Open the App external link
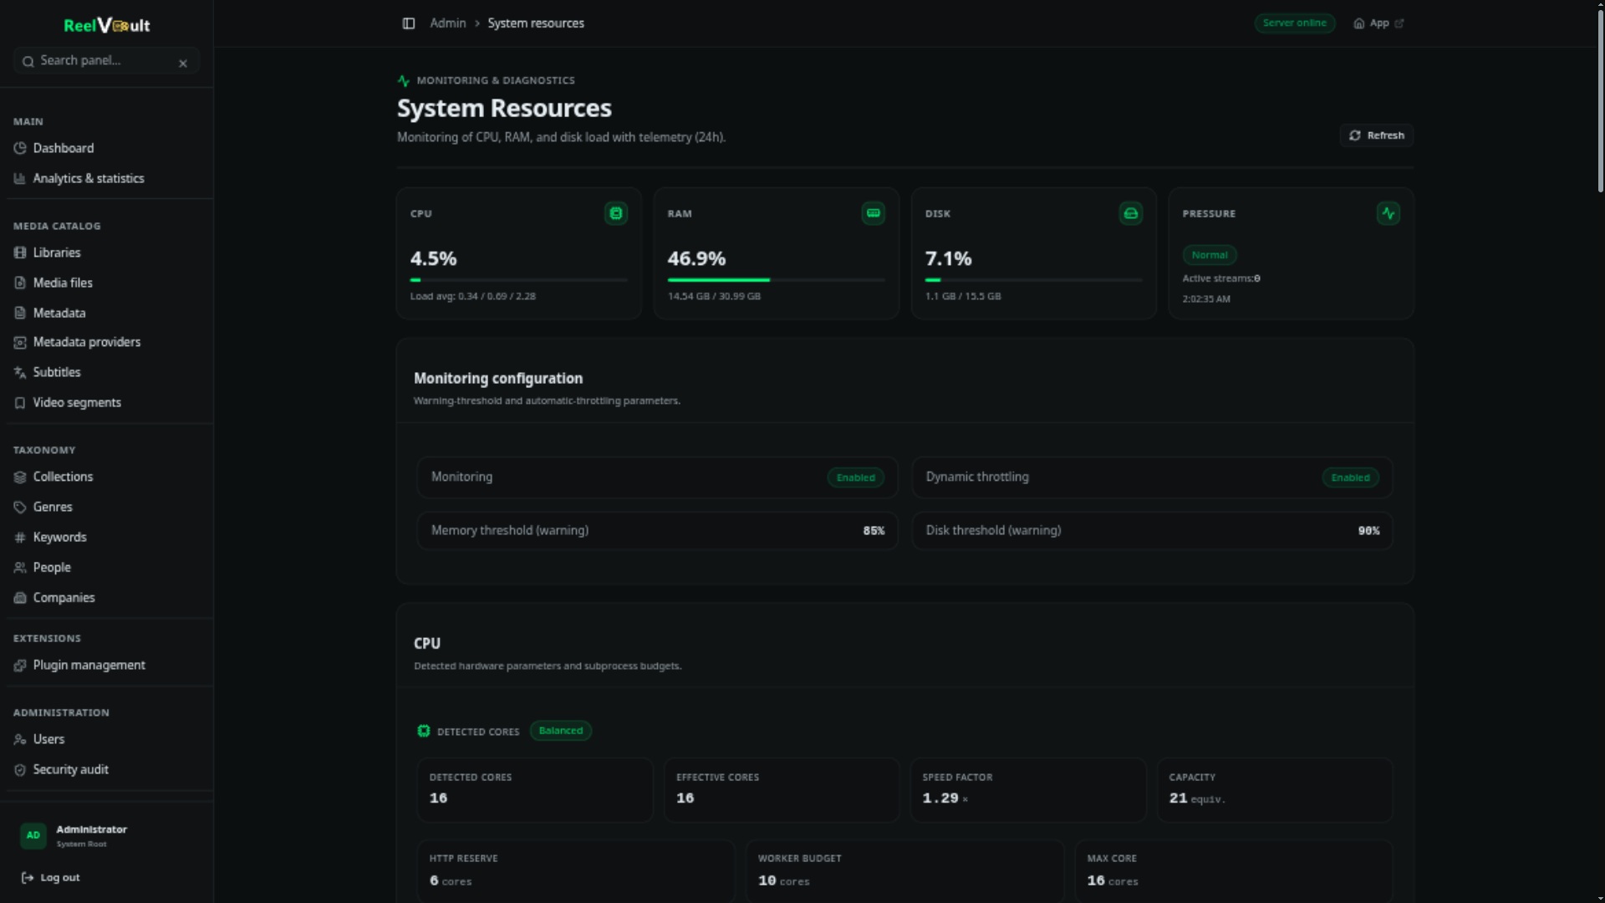 tap(1378, 23)
